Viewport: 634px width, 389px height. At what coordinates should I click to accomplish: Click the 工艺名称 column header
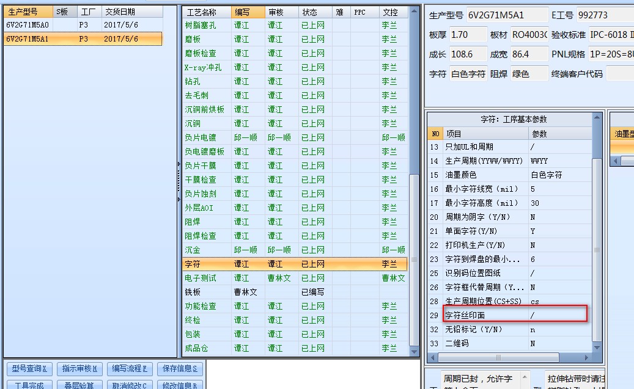click(207, 13)
